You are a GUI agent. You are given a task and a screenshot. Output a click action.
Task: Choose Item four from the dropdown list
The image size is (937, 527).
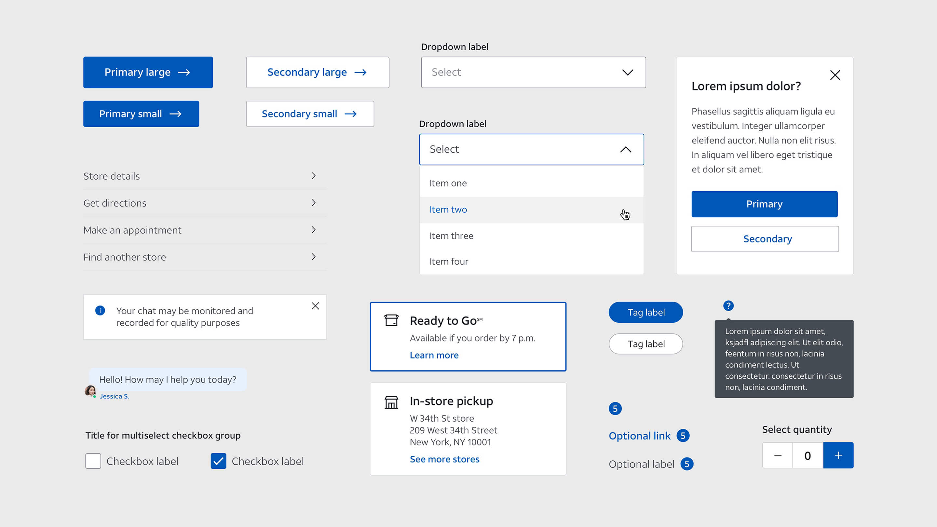[531, 262]
